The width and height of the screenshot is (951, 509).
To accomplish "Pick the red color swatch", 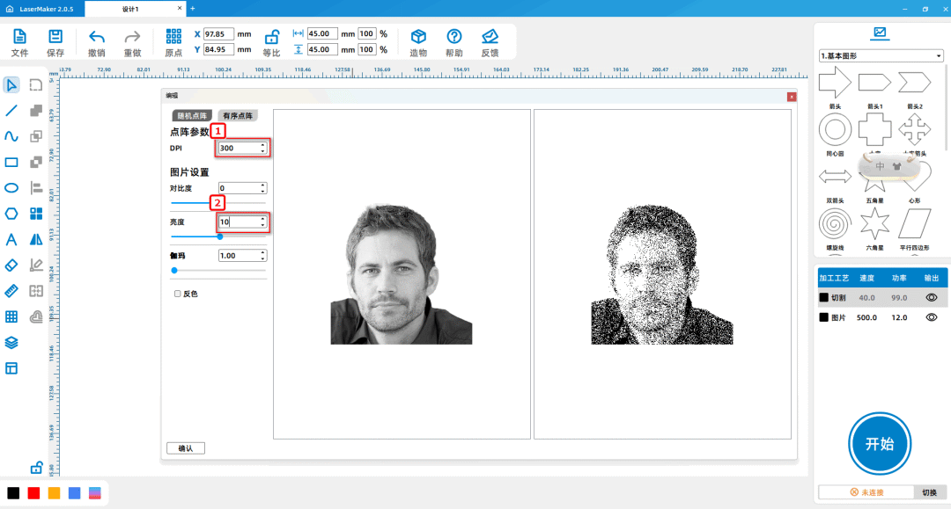I will coord(33,493).
